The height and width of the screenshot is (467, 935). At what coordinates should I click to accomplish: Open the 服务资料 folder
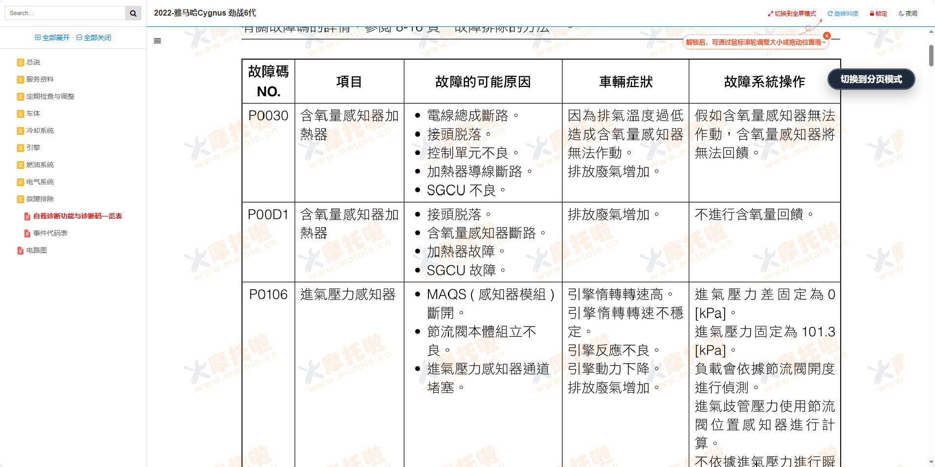pos(40,79)
